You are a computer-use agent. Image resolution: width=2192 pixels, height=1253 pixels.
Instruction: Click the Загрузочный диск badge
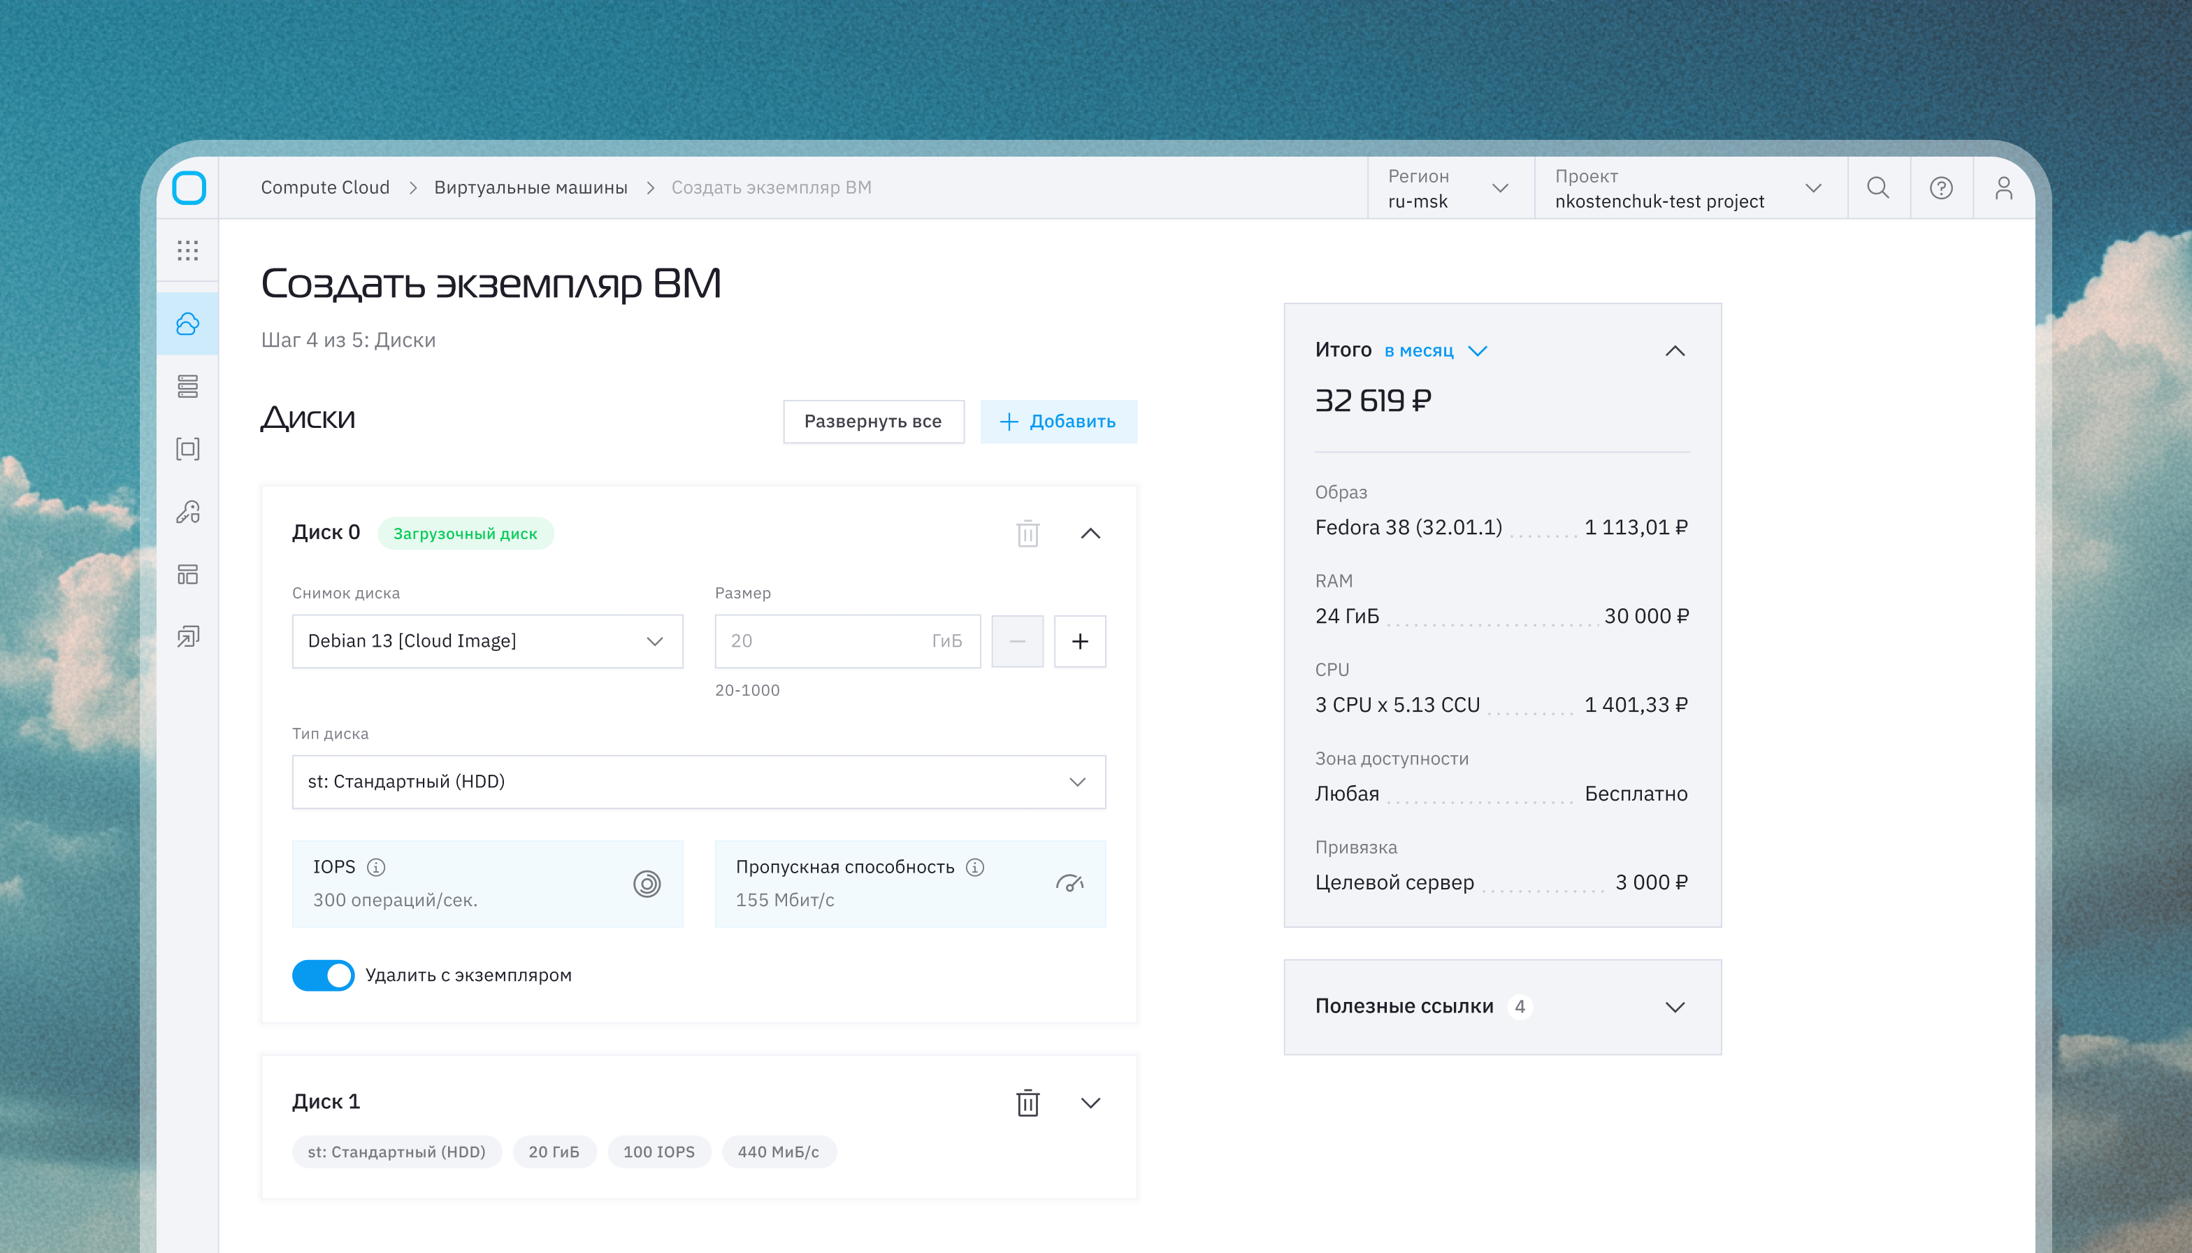click(x=466, y=534)
